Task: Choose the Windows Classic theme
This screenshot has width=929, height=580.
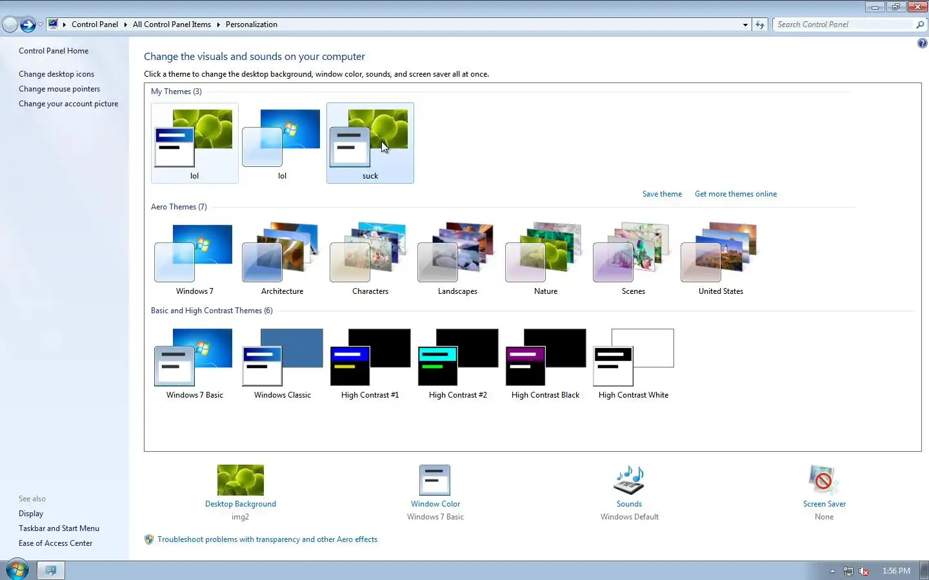Action: click(x=282, y=363)
